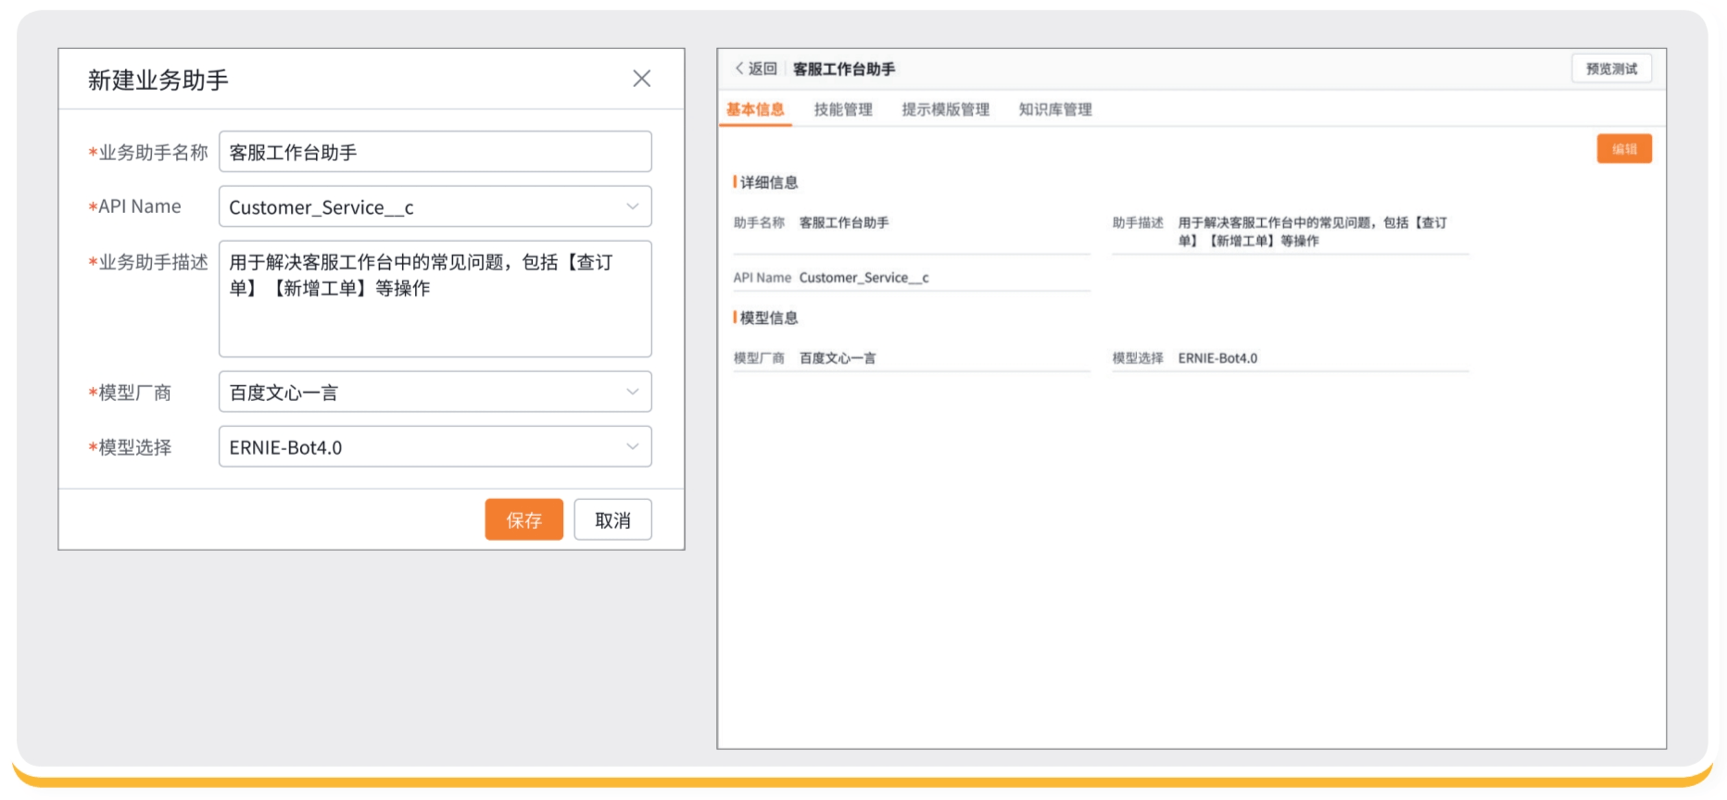The image size is (1727, 800).
Task: Click the 保存 button
Action: (523, 519)
